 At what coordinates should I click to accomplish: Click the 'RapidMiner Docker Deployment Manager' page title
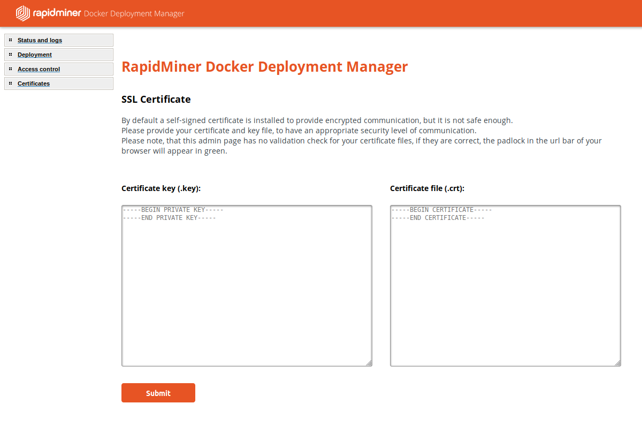pos(265,67)
